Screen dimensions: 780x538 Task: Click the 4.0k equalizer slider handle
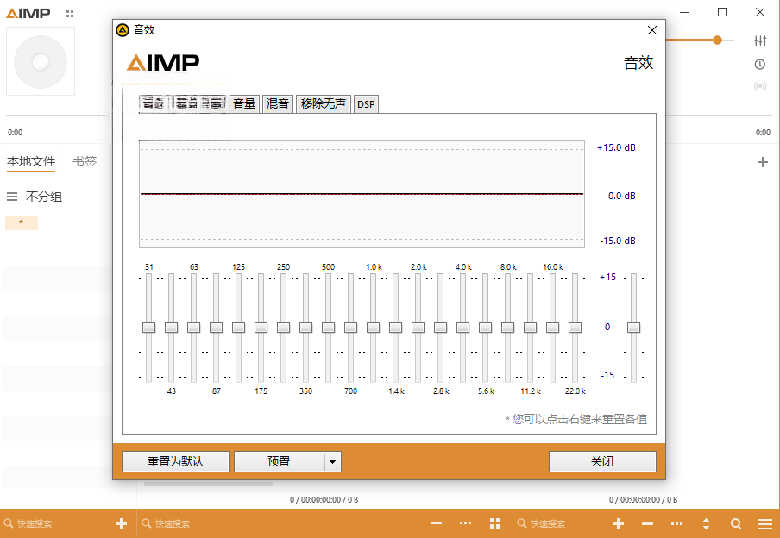coord(462,327)
